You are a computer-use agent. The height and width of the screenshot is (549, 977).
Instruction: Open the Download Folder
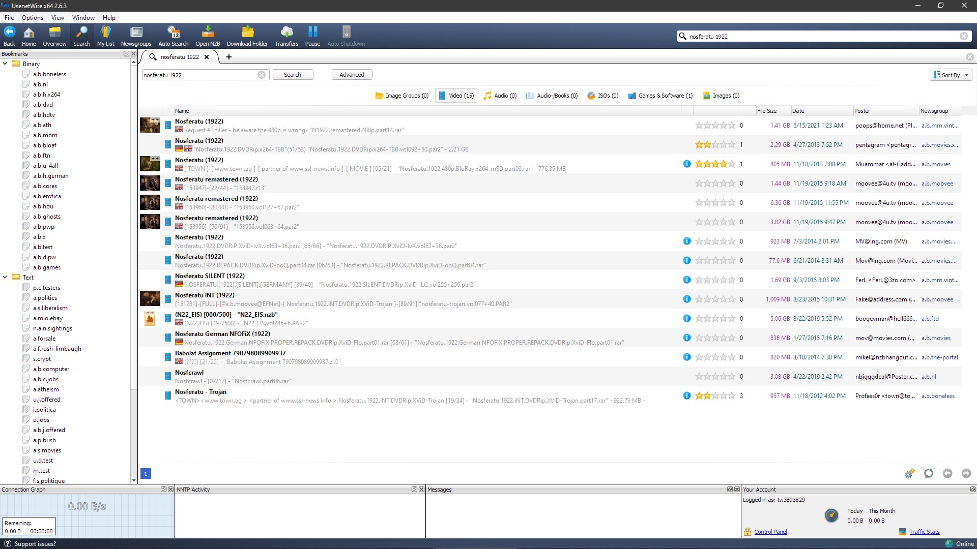pos(247,36)
